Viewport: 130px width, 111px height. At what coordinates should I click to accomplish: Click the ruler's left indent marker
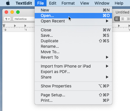point(4,26)
